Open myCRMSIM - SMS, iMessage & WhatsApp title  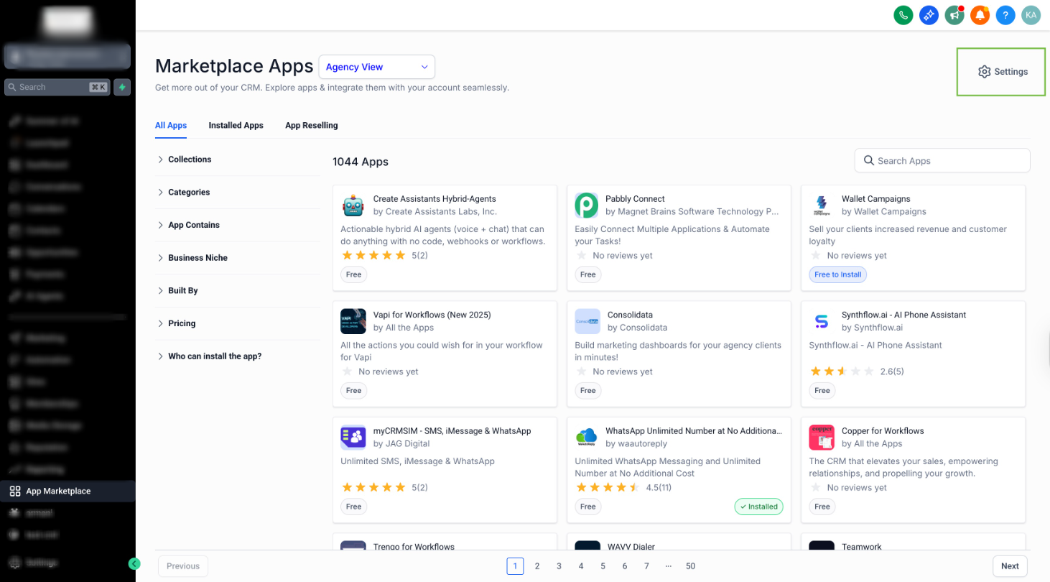coord(452,431)
